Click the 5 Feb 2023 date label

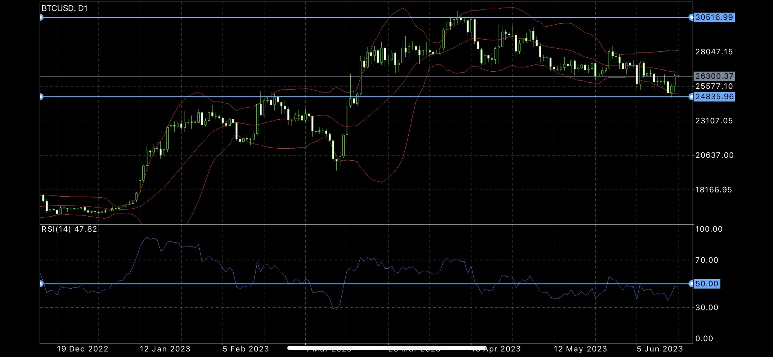click(x=246, y=349)
